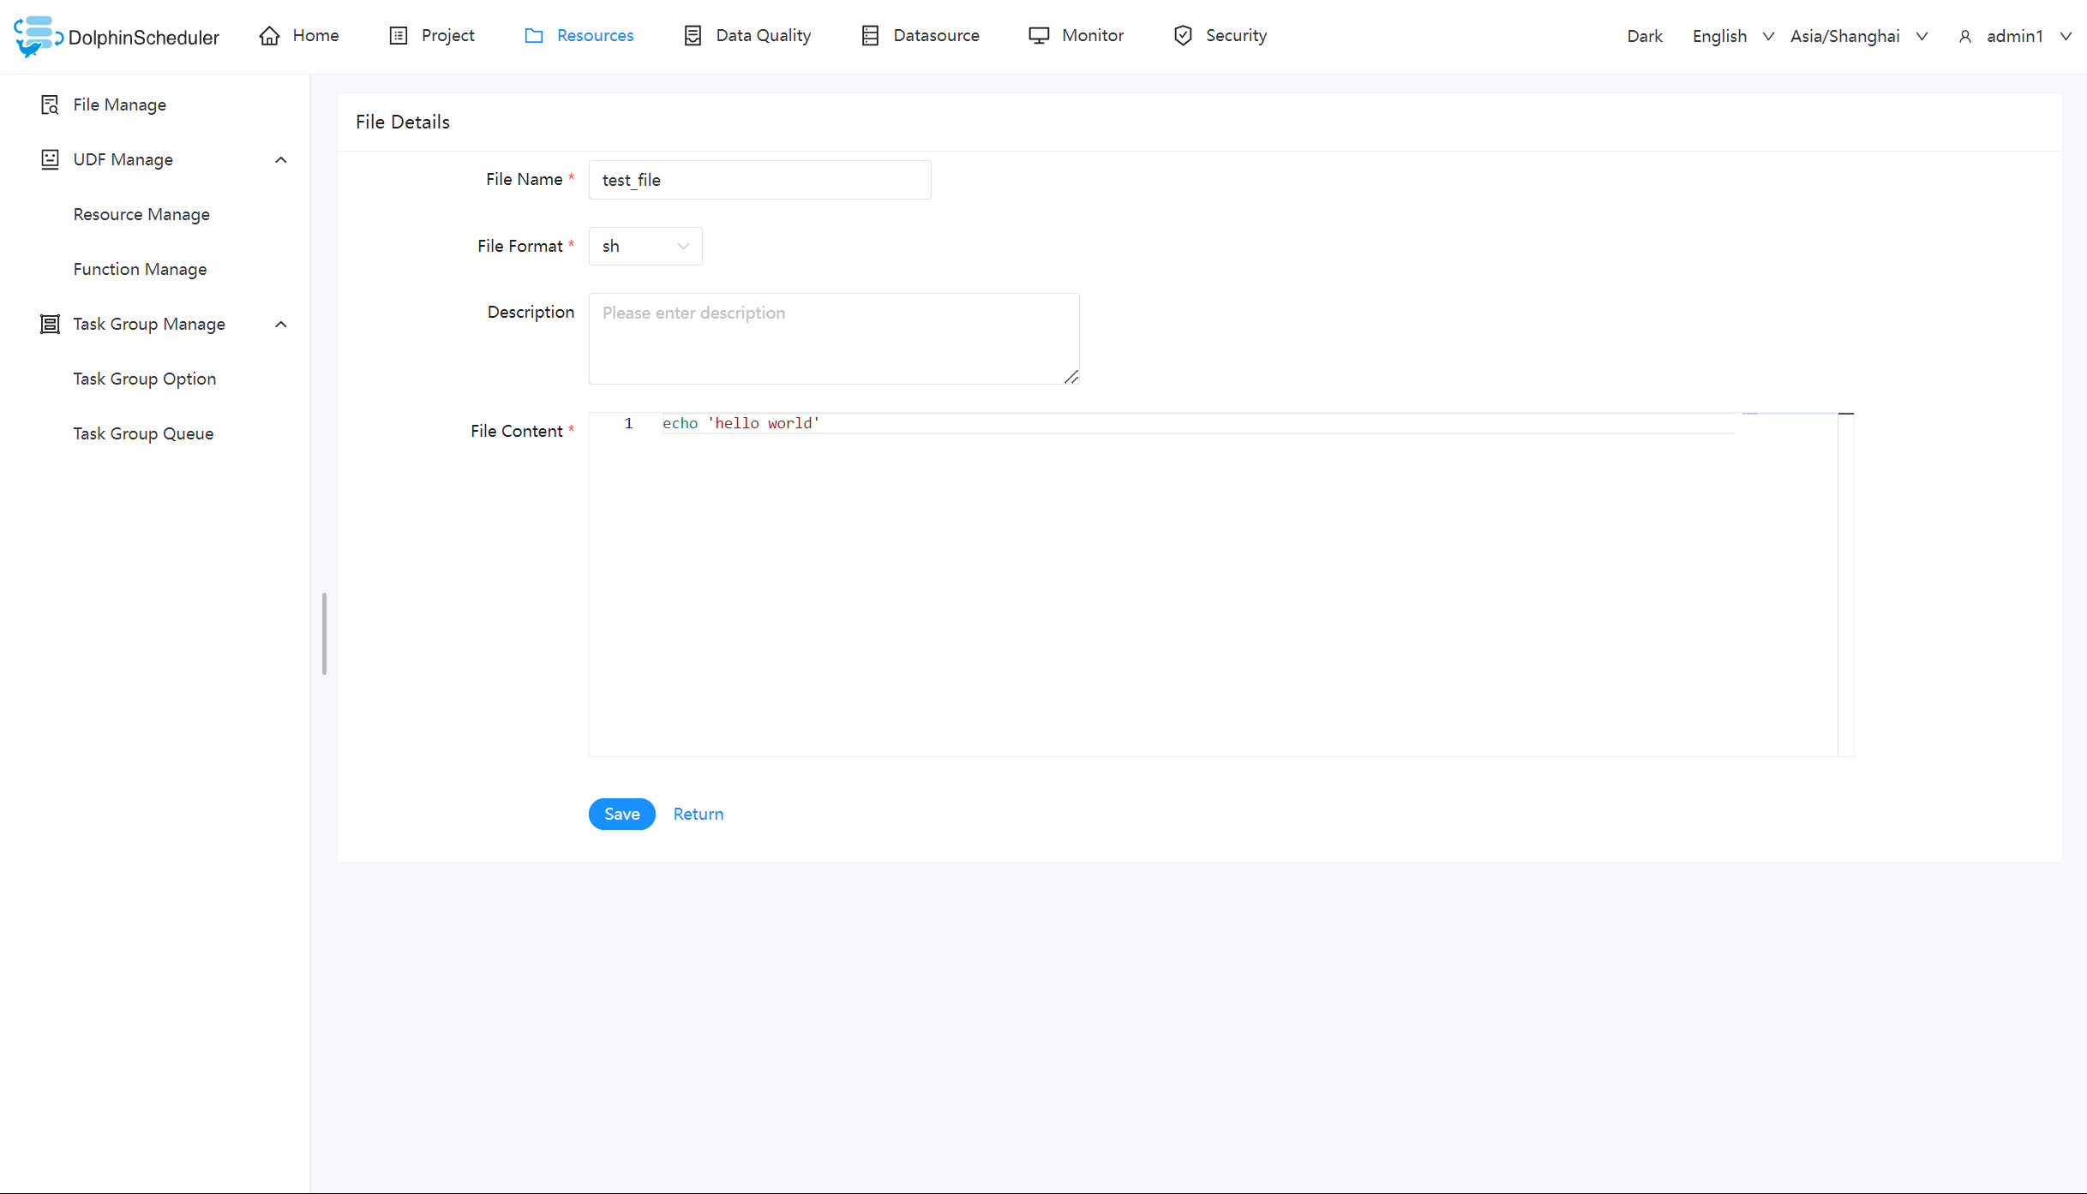Screen dimensions: 2087x1194
Task: Click the UDF Manage sidebar icon
Action: [x=50, y=159]
